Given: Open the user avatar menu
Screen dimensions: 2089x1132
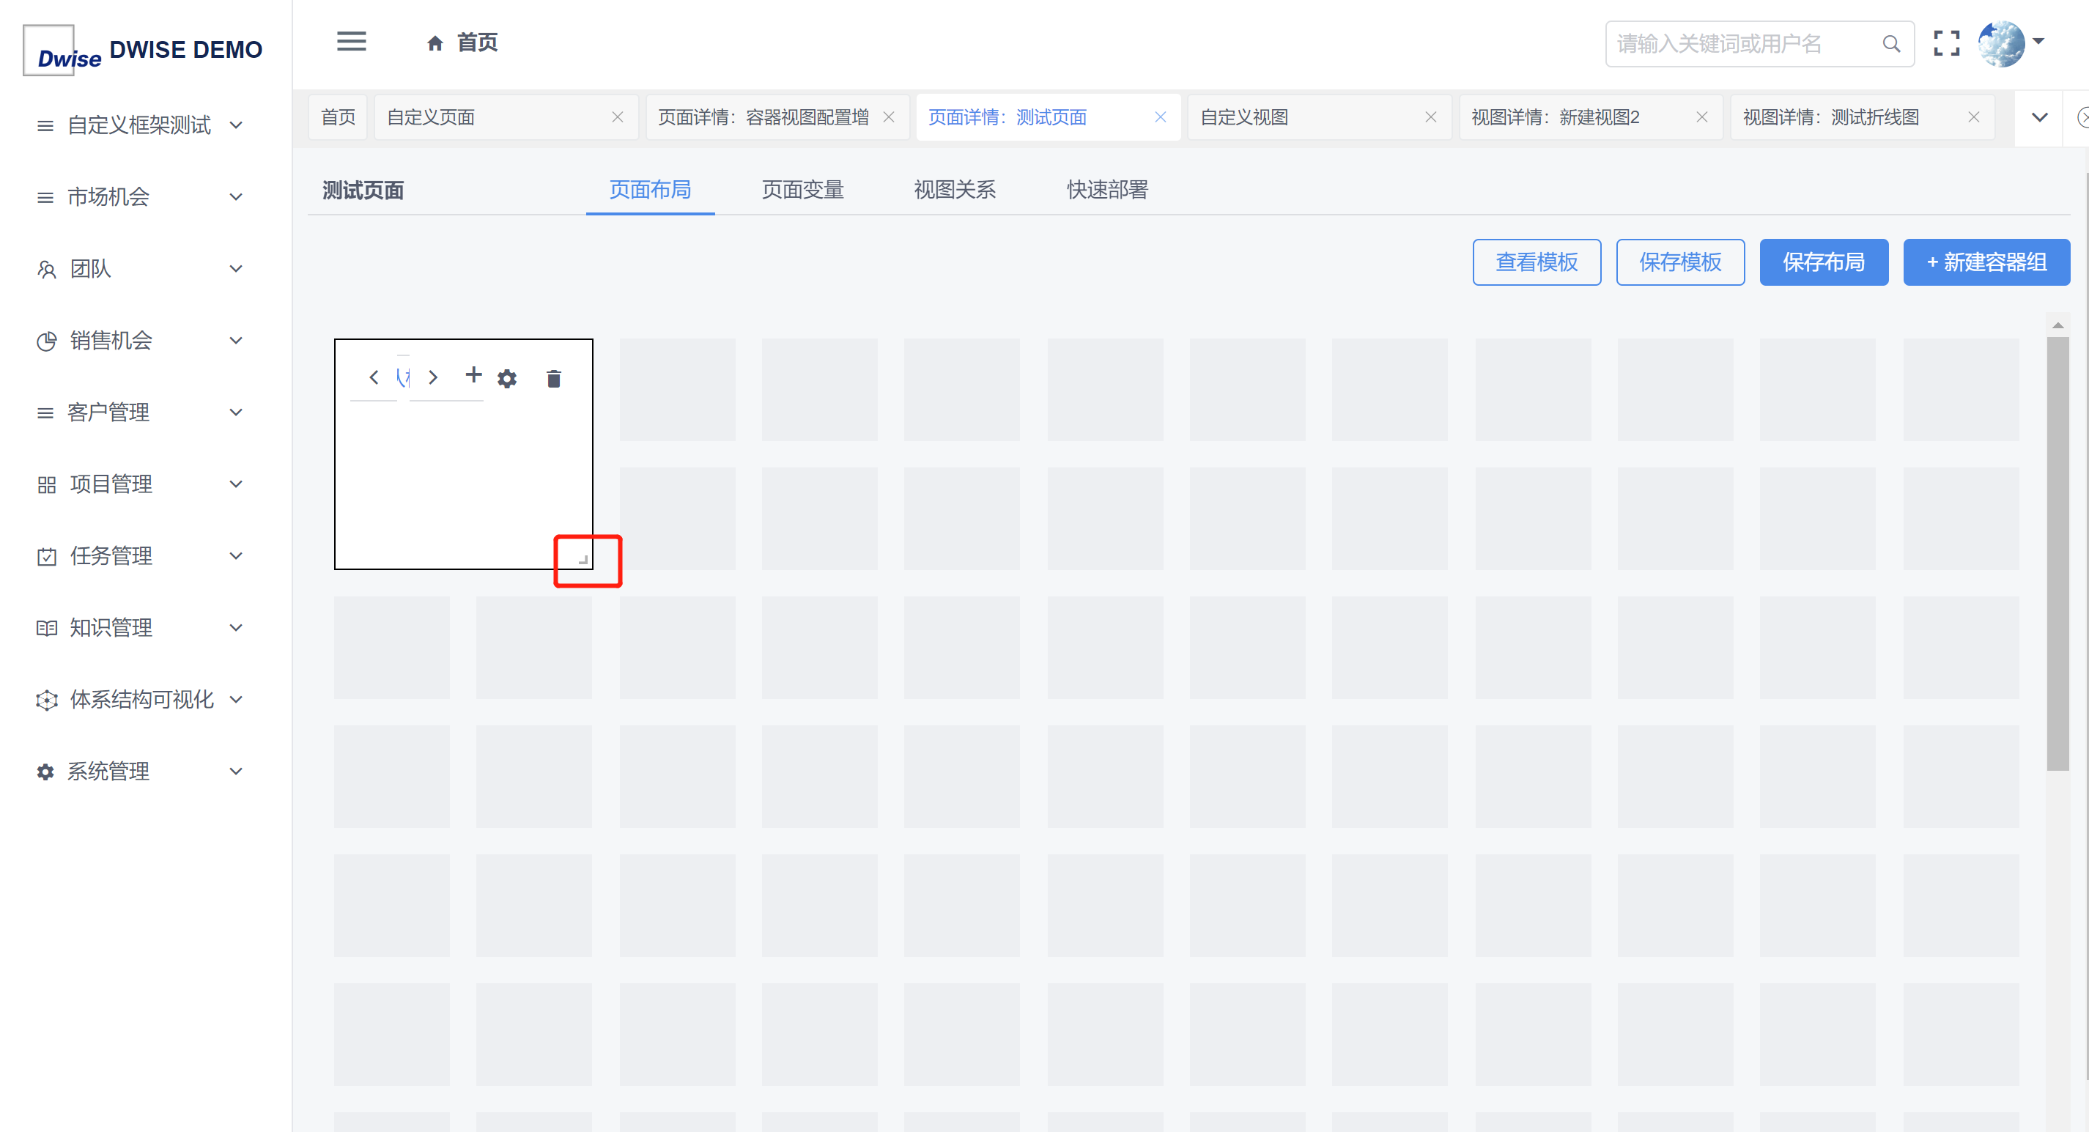Looking at the screenshot, I should coord(2000,44).
